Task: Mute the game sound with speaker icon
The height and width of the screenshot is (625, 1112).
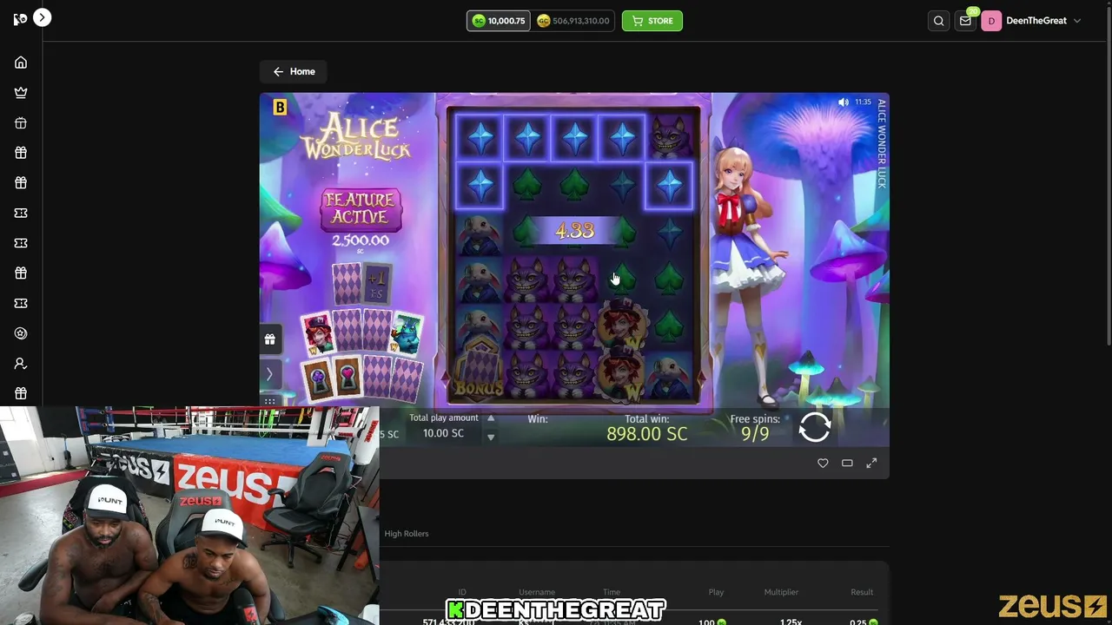Action: point(843,102)
